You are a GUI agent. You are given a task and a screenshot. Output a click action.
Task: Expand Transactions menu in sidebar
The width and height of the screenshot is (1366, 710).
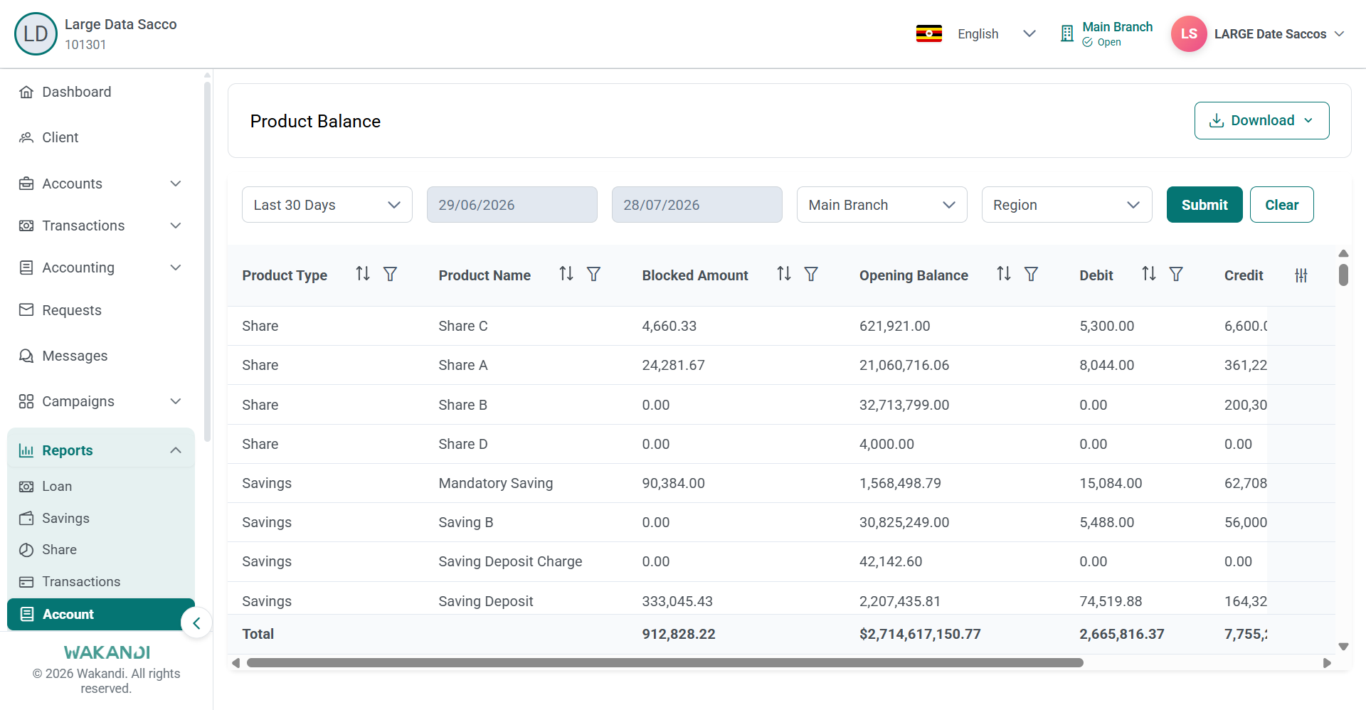[x=102, y=226]
